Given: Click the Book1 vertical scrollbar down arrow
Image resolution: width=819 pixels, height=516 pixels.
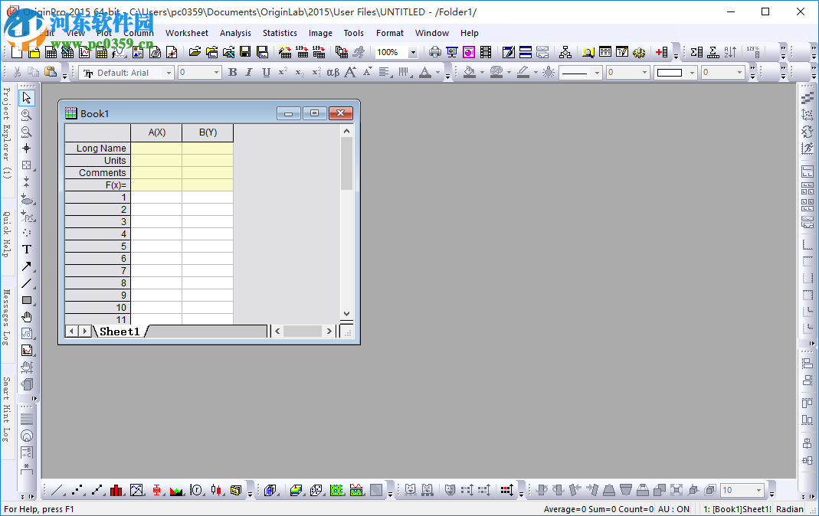Looking at the screenshot, I should [346, 313].
